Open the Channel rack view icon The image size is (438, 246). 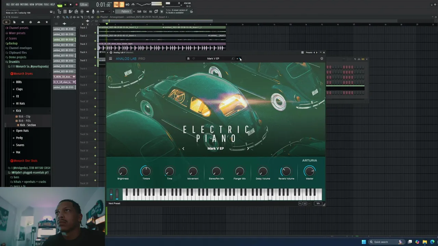[x=65, y=12]
